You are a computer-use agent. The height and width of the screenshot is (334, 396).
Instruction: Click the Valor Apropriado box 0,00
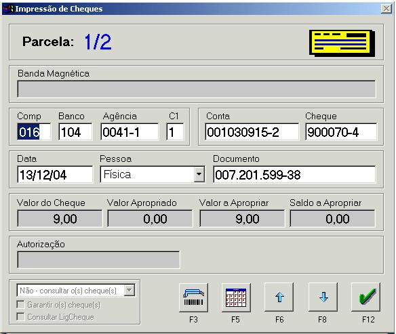click(150, 218)
